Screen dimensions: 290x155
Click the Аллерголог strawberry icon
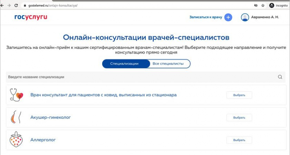pyautogui.click(x=16, y=139)
